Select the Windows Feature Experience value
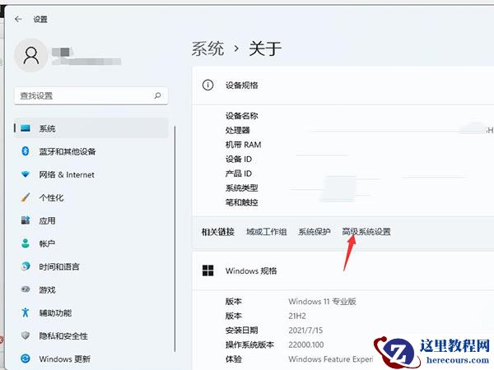This screenshot has width=494, height=370. tap(331, 359)
